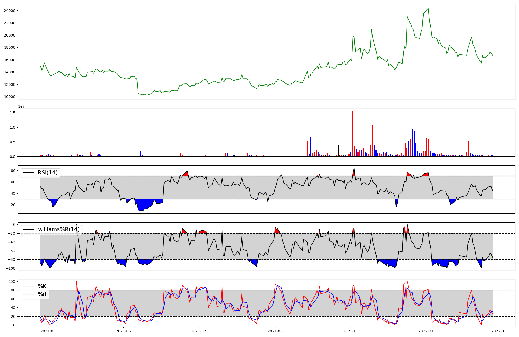Click the 24000 price axis tick label
The image size is (519, 337).
[9, 11]
